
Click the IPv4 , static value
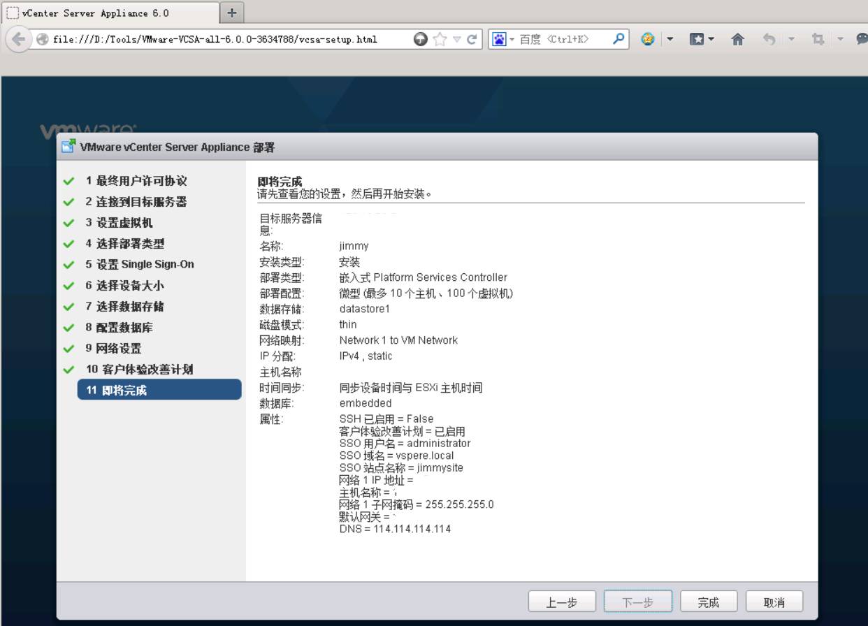(x=366, y=356)
